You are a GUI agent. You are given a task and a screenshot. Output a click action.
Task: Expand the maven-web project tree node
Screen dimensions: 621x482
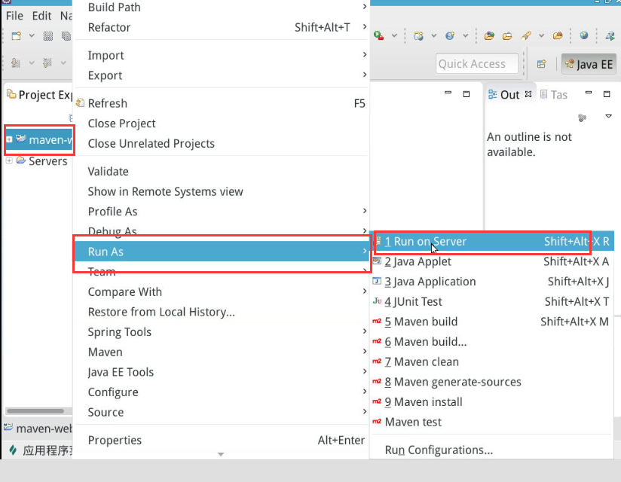point(9,139)
